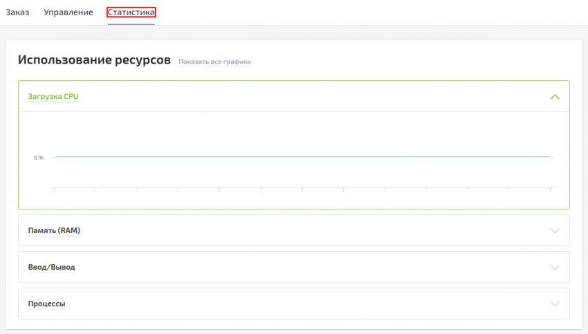This screenshot has height=334, width=588.
Task: Click the Использование ресурсов heading
Action: click(x=94, y=60)
